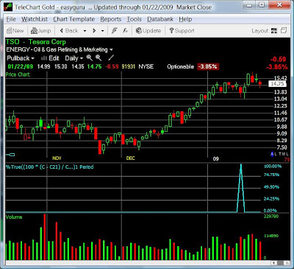The width and height of the screenshot is (294, 269).
Task: Click the %True indicator label
Action: (x=50, y=167)
